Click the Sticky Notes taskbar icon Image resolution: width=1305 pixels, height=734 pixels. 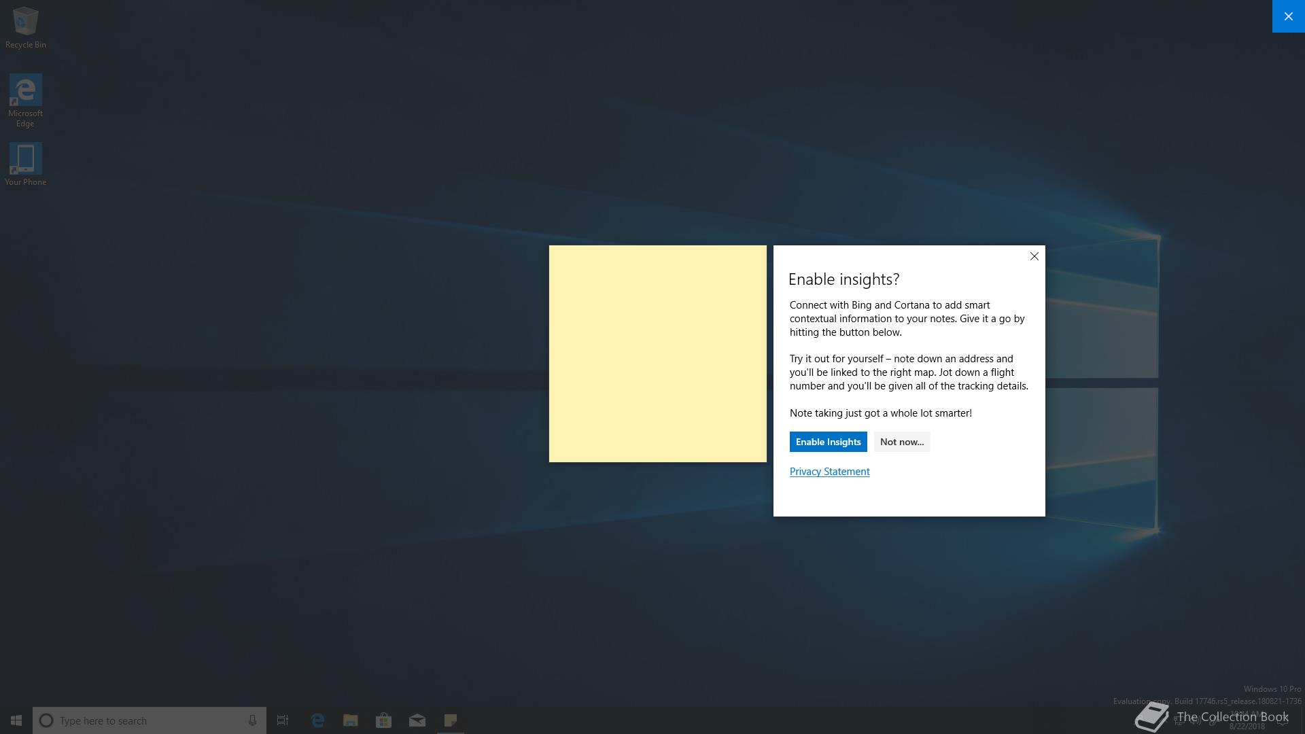click(x=450, y=720)
